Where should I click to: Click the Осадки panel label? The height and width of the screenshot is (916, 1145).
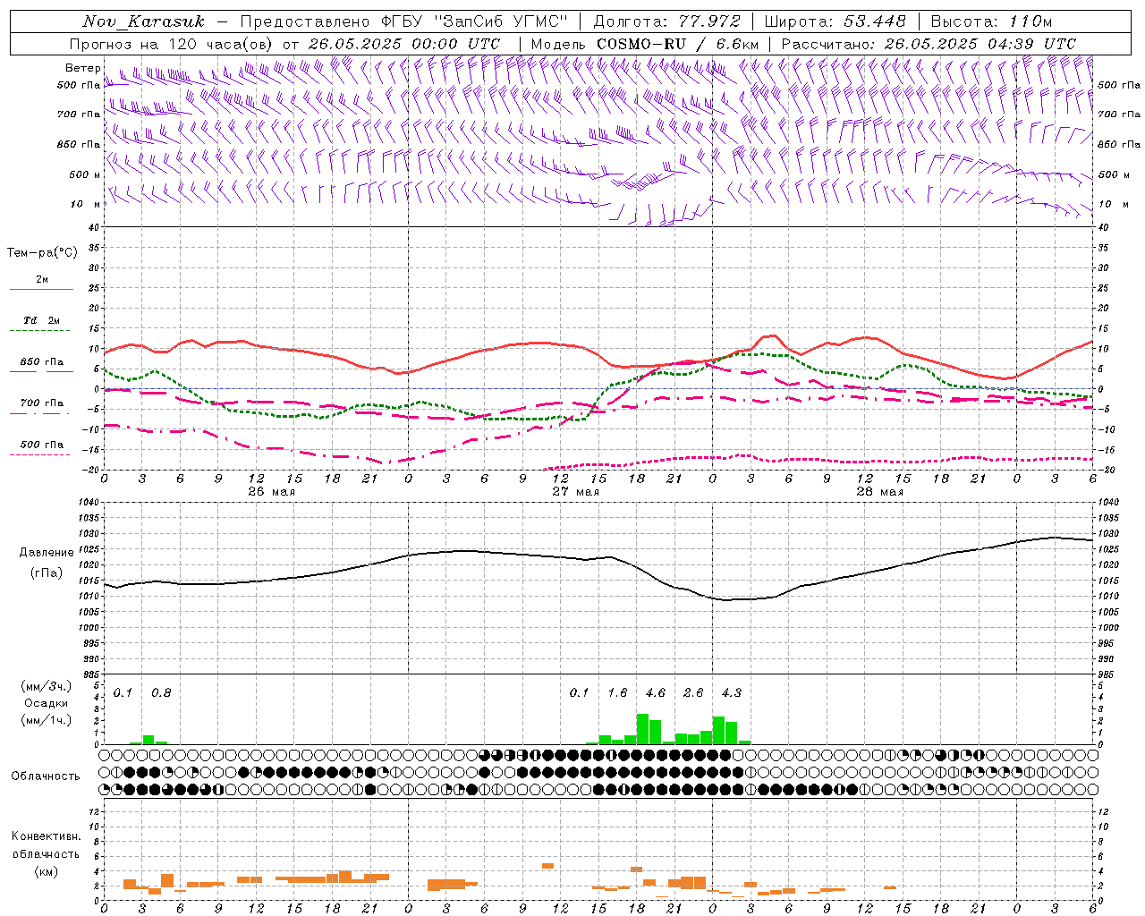[x=47, y=703]
